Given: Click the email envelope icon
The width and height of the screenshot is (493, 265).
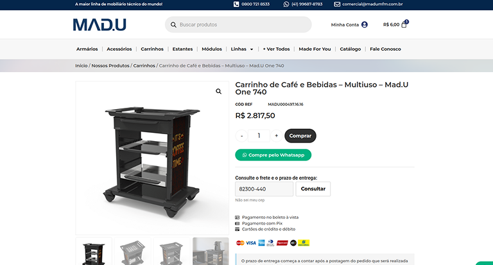Looking at the screenshot, I should point(337,4).
